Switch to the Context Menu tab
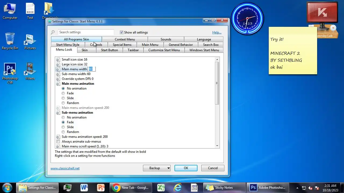Viewport: 344px width, 193px height. [125, 39]
